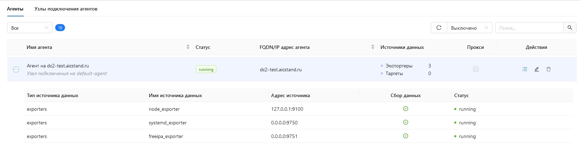Open the agent details list icon

point(524,69)
